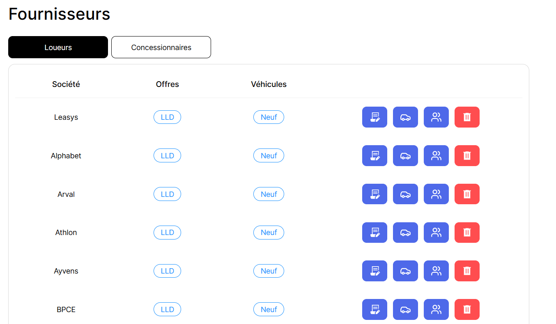The width and height of the screenshot is (556, 324).
Task: Click the car icon in Alphabet row
Action: click(405, 156)
